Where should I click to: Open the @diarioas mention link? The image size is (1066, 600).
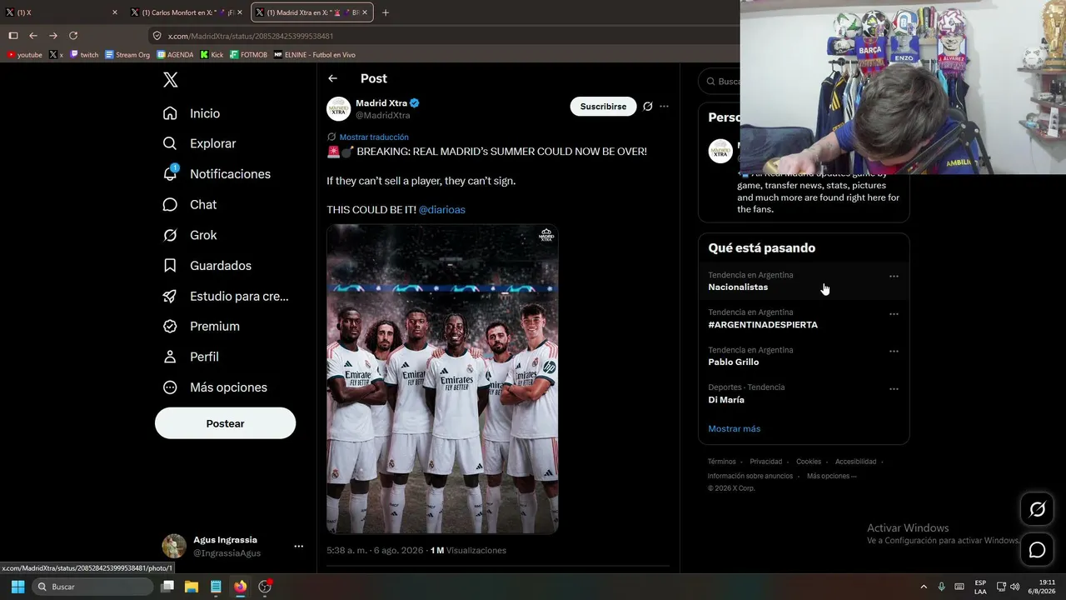441,209
